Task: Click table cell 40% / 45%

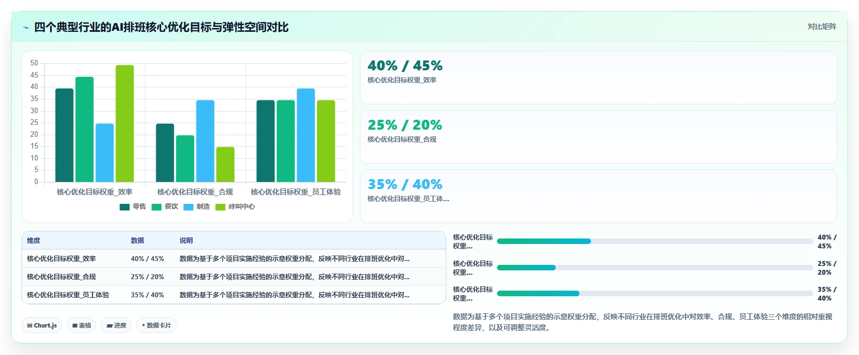Action: point(147,259)
